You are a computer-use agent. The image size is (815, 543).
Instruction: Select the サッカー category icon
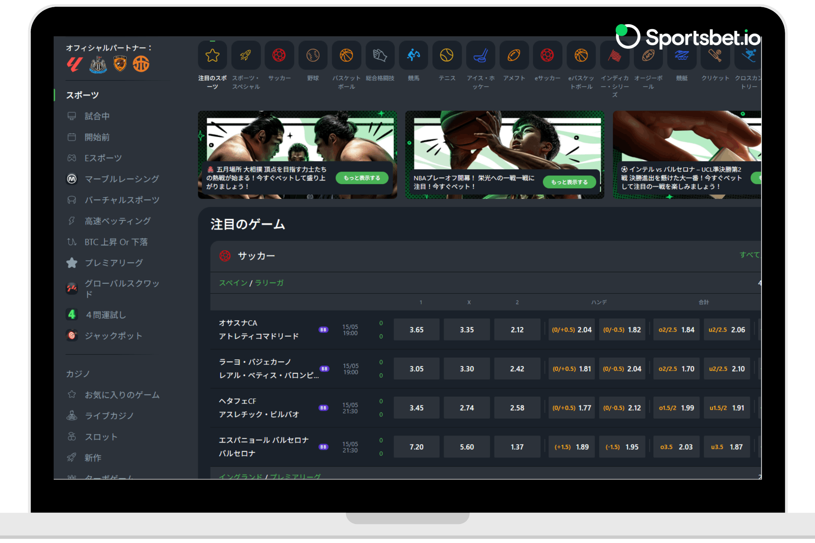click(x=279, y=55)
